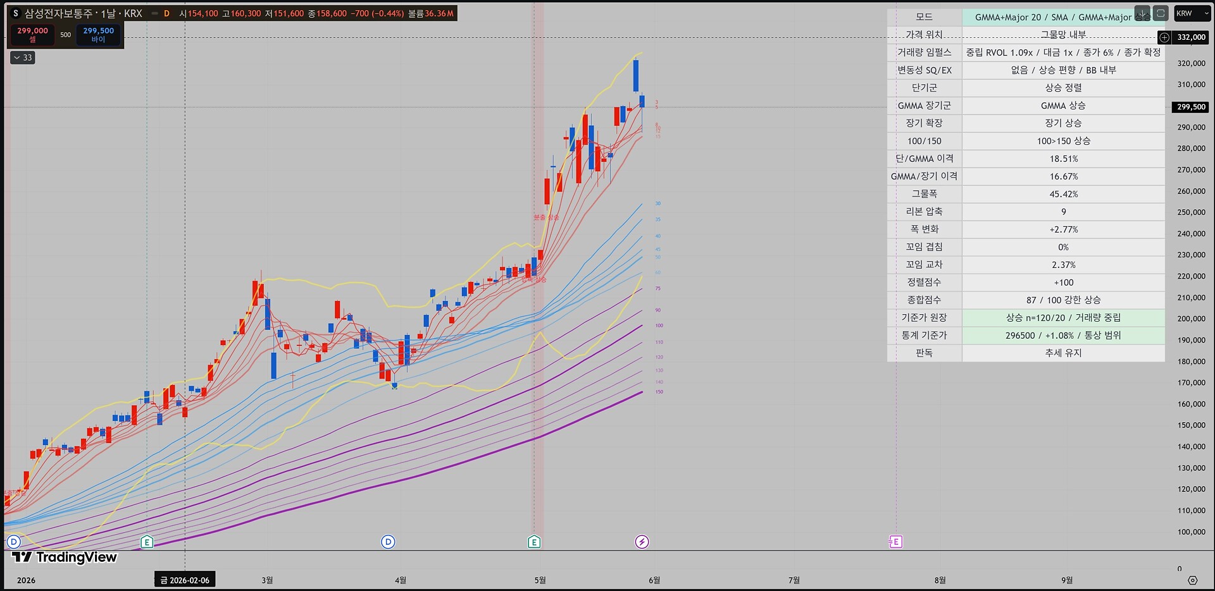Screen dimensions: 1215x591
Task: Click the TradingView logo
Action: pos(65,557)
